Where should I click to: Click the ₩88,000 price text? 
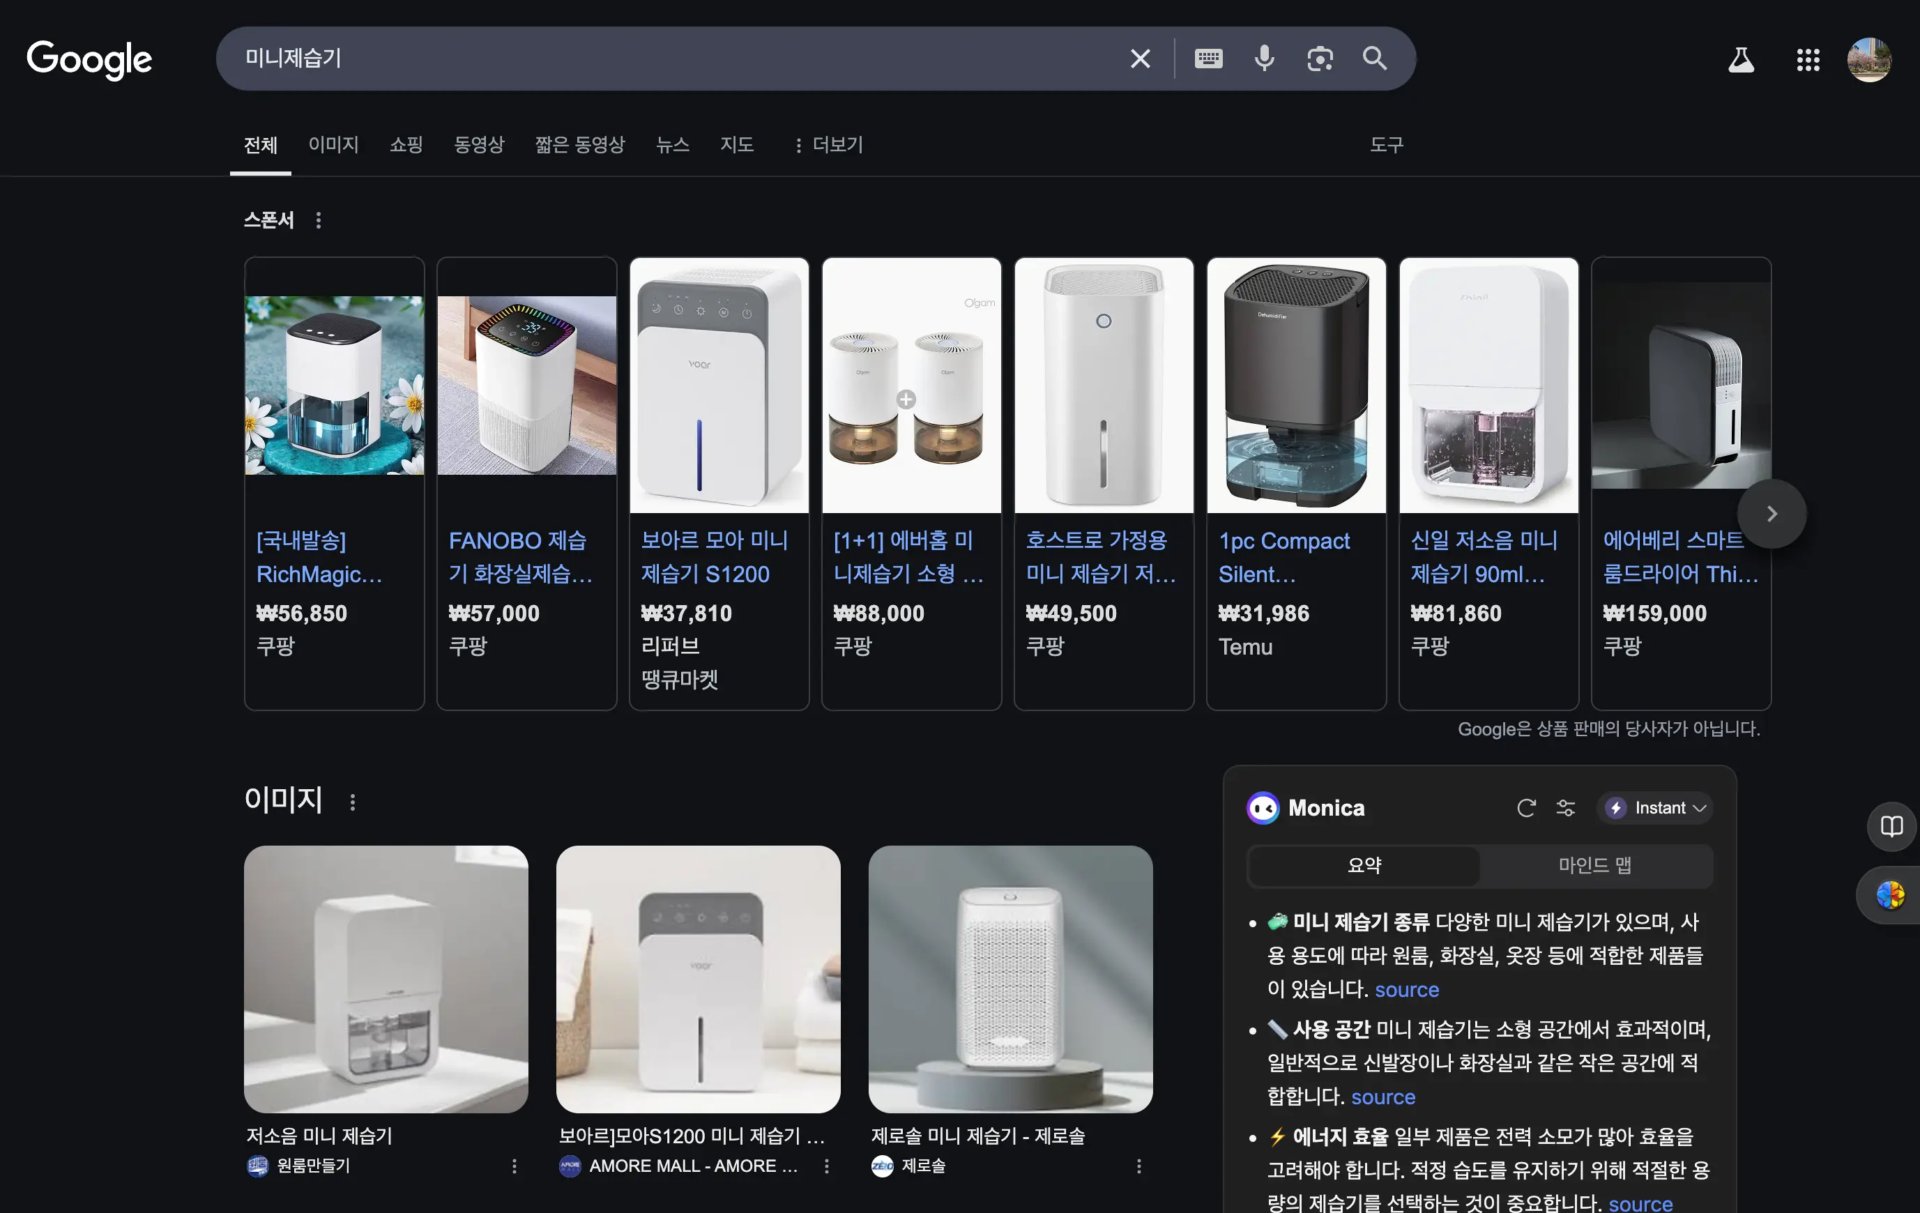coord(878,613)
